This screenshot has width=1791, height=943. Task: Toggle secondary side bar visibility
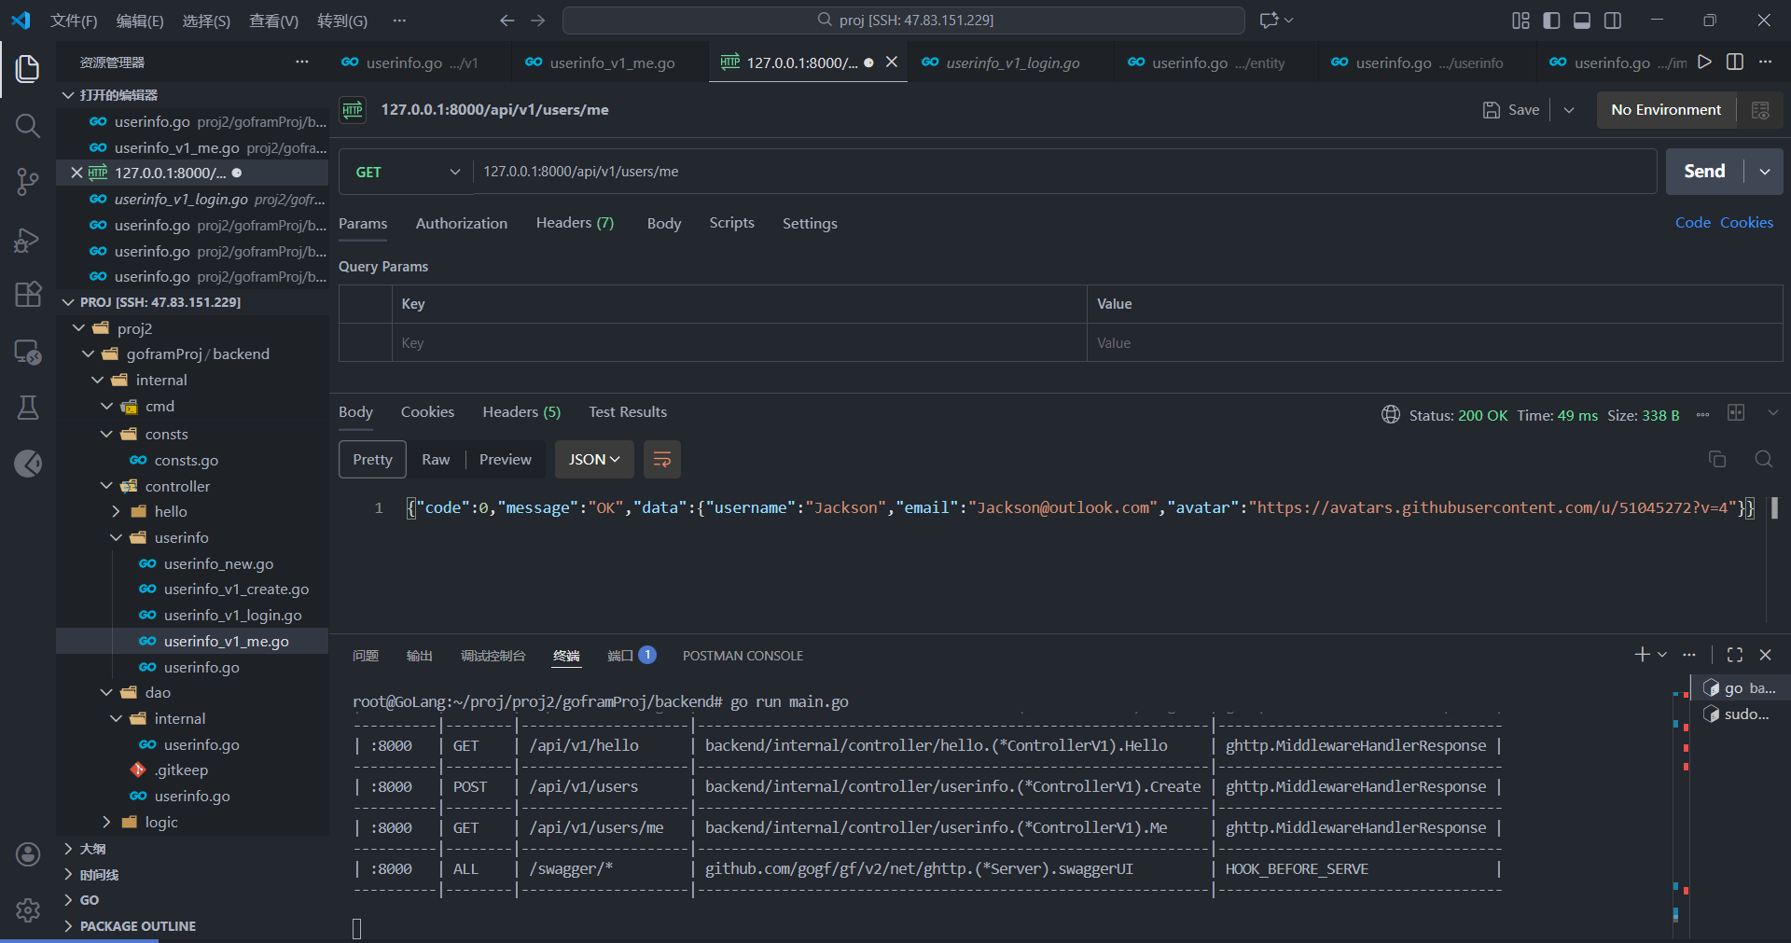1613,21
